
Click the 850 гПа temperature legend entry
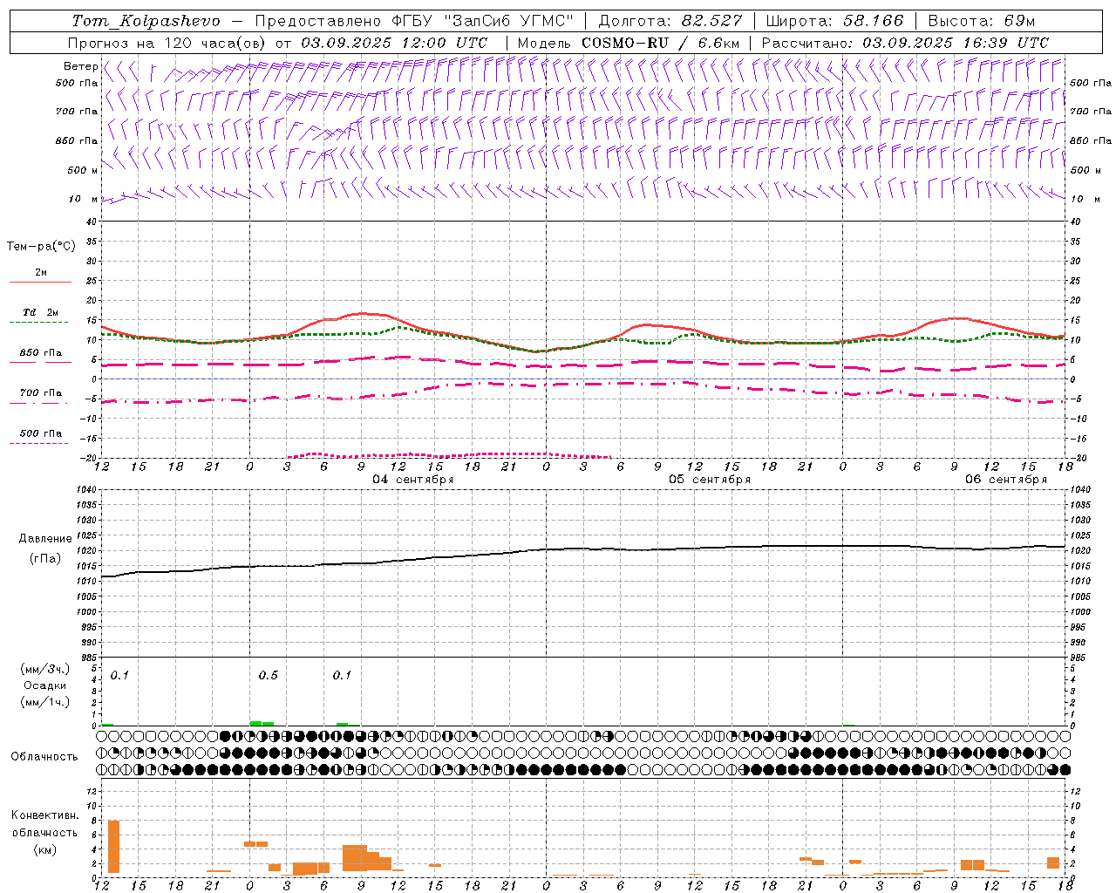40,353
